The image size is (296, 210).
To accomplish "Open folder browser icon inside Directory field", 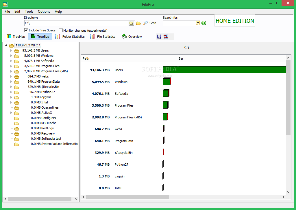I will 132,23.
